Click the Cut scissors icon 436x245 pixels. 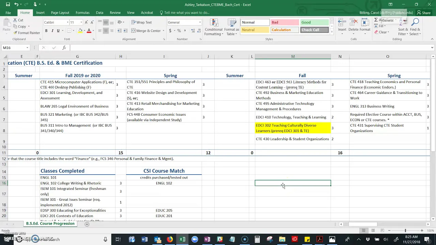(x=15, y=20)
